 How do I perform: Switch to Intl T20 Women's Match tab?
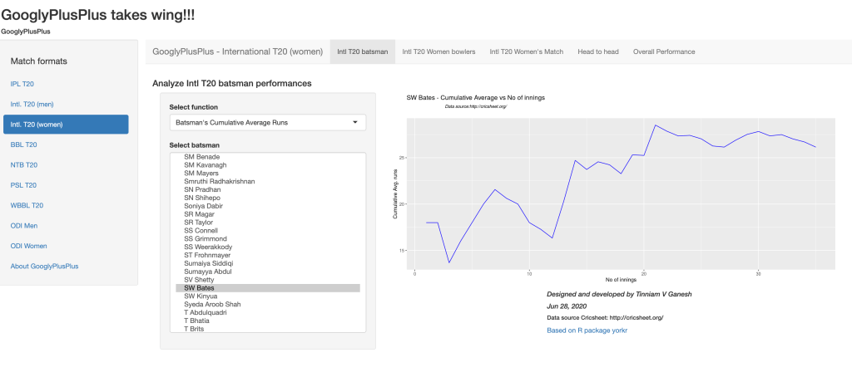pyautogui.click(x=526, y=51)
